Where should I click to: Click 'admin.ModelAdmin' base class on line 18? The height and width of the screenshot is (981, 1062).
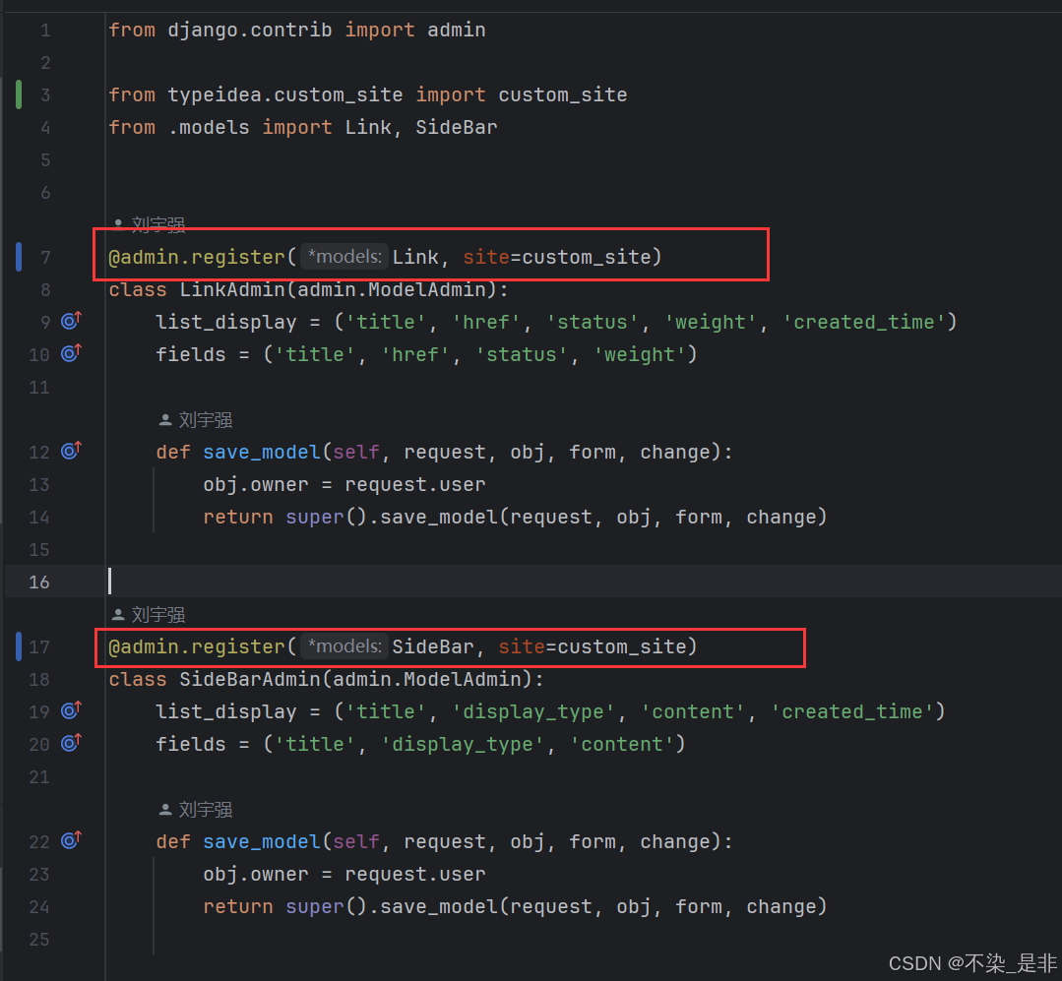click(x=427, y=680)
